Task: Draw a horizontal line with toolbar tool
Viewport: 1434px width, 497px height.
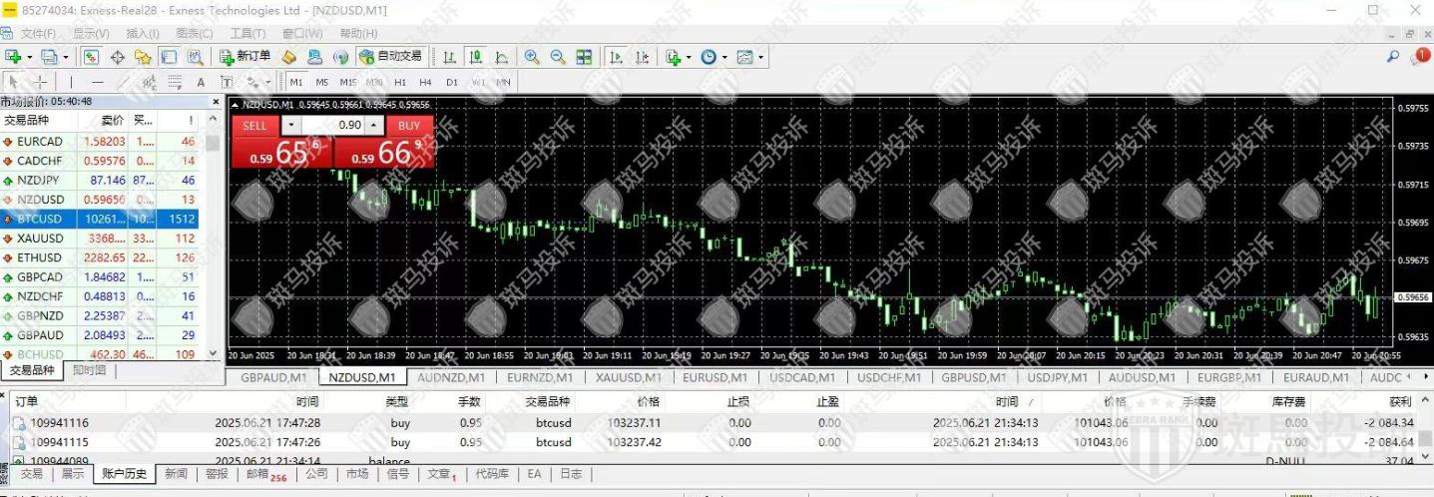Action: coord(97,82)
